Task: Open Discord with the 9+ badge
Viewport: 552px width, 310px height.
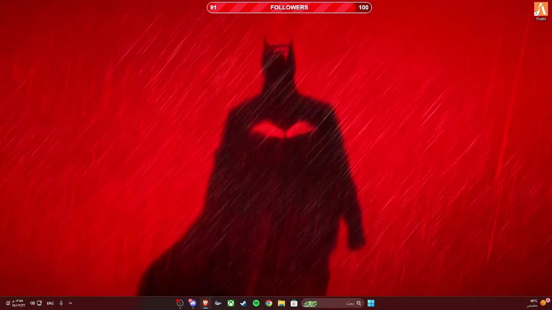Action: 193,303
